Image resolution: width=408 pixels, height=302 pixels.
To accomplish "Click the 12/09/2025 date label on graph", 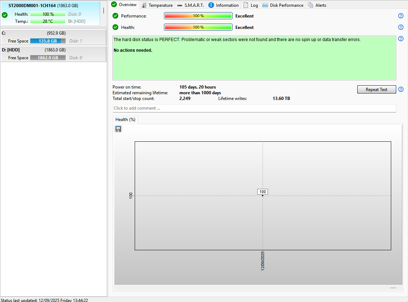I will 263,261.
